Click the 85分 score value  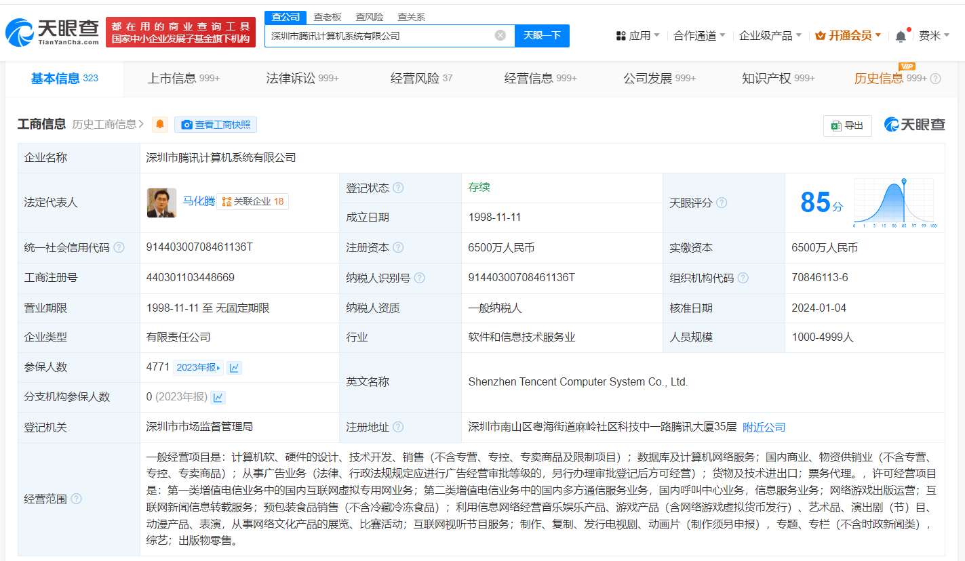(821, 203)
